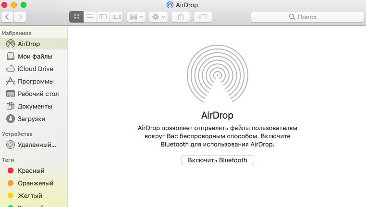Image resolution: width=366 pixels, height=207 pixels.
Task: Click the large AirDrop heading text
Action: point(217,115)
